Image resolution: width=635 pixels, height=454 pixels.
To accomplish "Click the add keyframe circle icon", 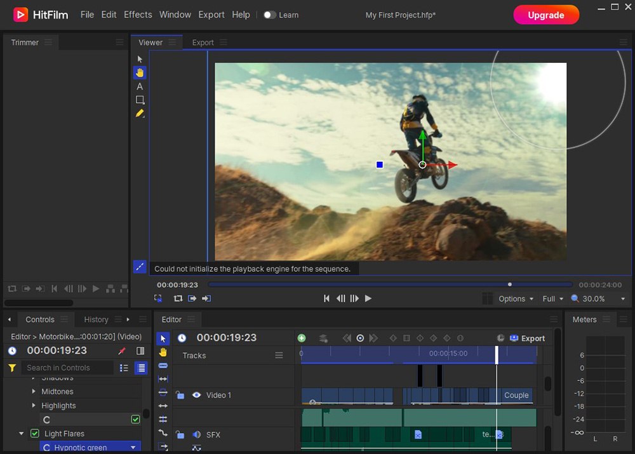I will (x=360, y=338).
